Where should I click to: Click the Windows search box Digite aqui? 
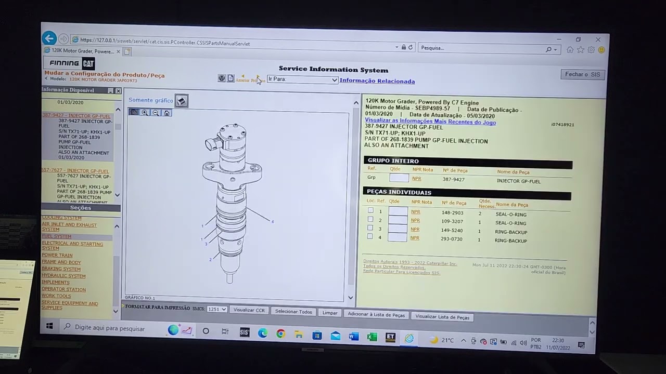pos(110,328)
